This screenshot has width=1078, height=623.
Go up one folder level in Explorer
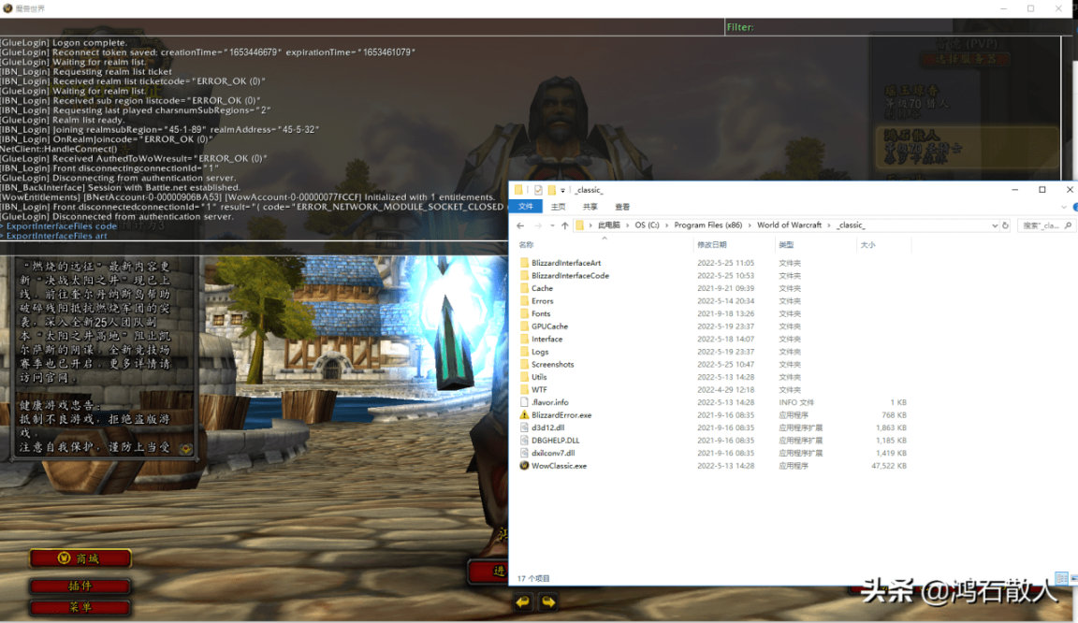(564, 225)
